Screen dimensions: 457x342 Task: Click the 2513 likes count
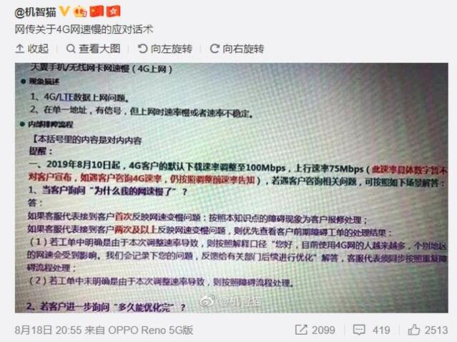coord(436,330)
